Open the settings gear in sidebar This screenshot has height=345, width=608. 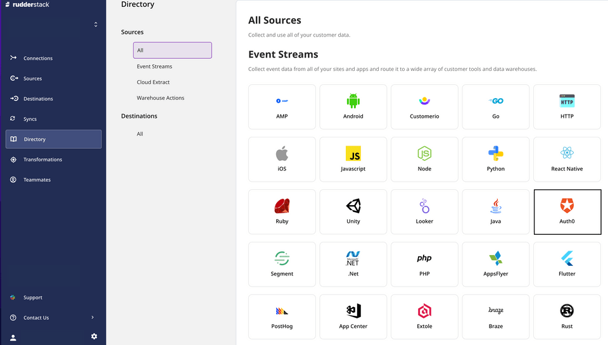[94, 337]
